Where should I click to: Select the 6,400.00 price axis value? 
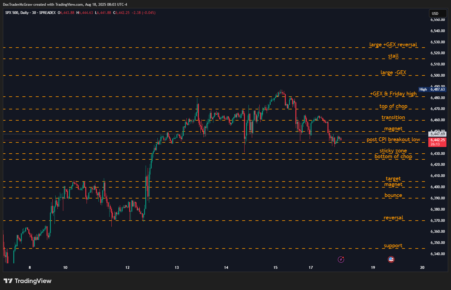pyautogui.click(x=438, y=187)
